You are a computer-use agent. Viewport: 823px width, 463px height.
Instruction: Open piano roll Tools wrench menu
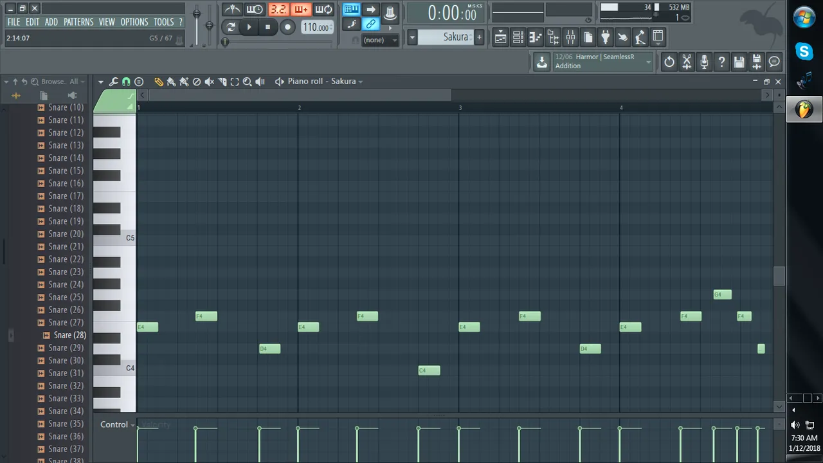point(113,82)
